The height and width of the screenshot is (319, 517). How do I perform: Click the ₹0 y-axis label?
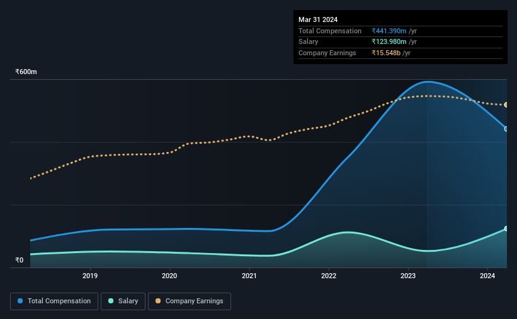coord(19,260)
